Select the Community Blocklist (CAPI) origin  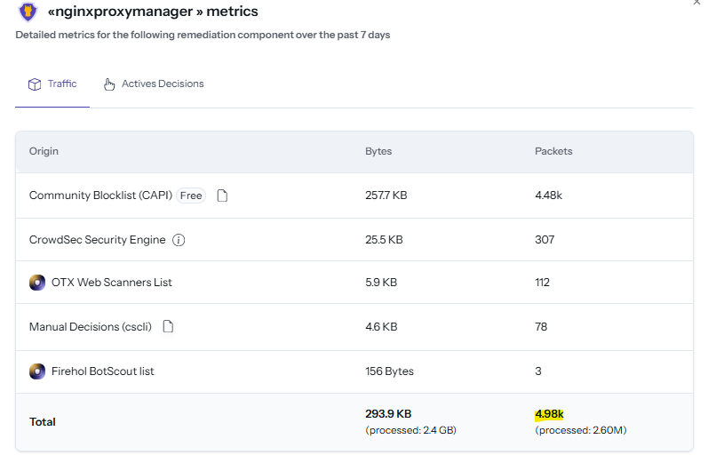(x=99, y=196)
